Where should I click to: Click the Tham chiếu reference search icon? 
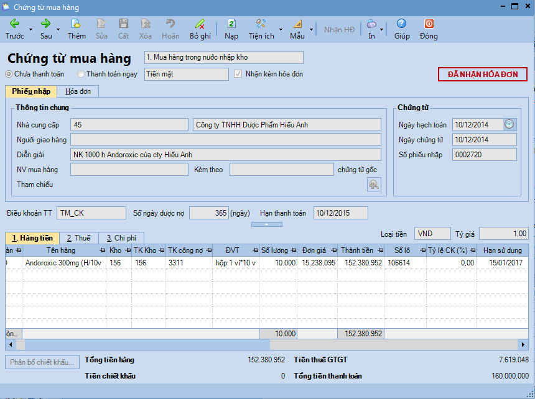coord(374,185)
